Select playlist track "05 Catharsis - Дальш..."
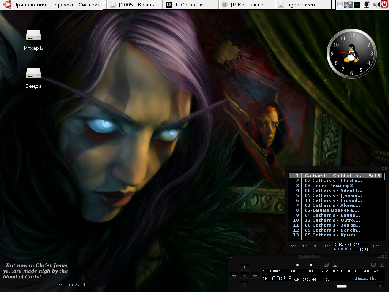 [x=335, y=195]
